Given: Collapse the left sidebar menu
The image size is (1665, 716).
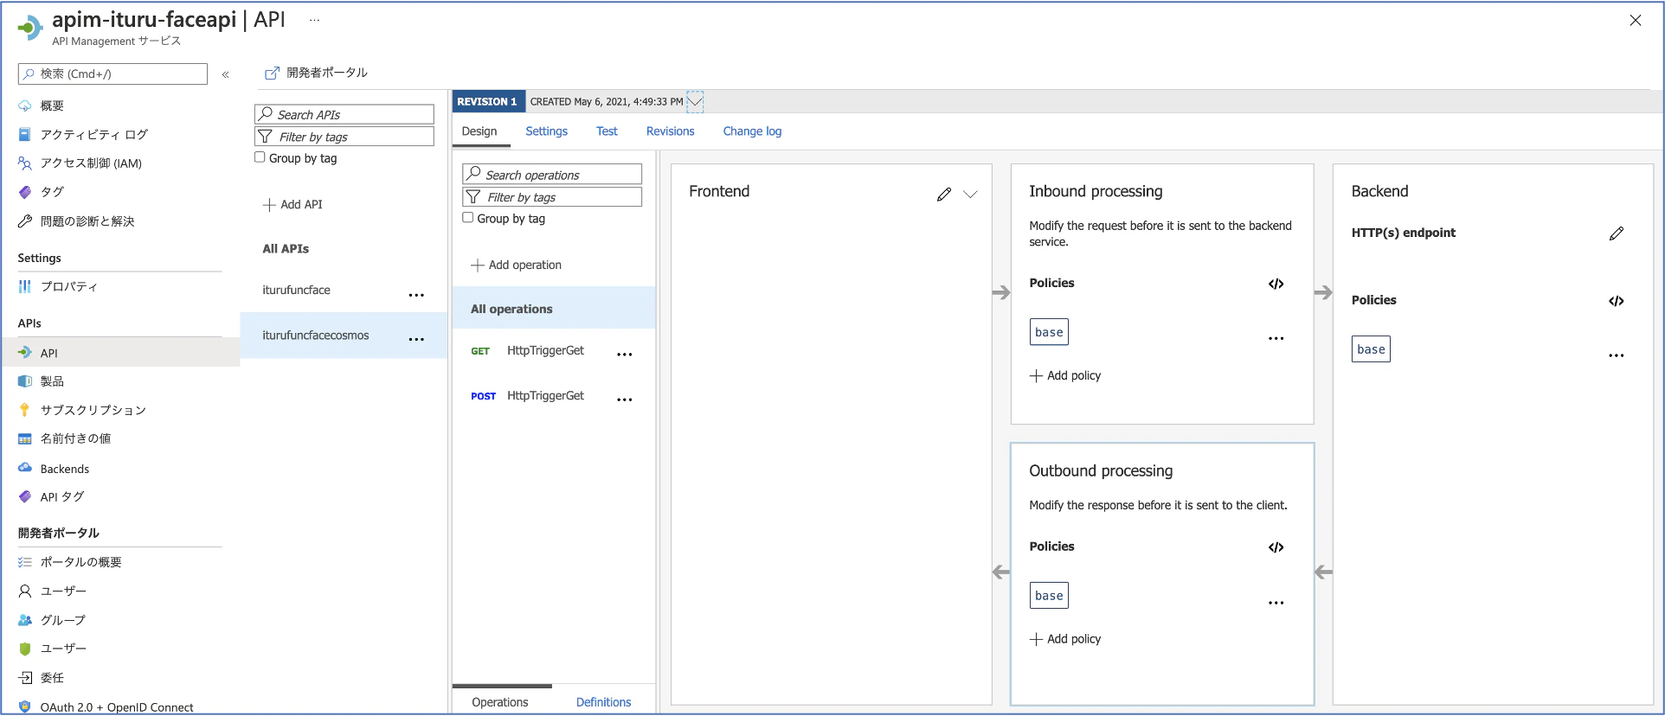Looking at the screenshot, I should coord(225,74).
